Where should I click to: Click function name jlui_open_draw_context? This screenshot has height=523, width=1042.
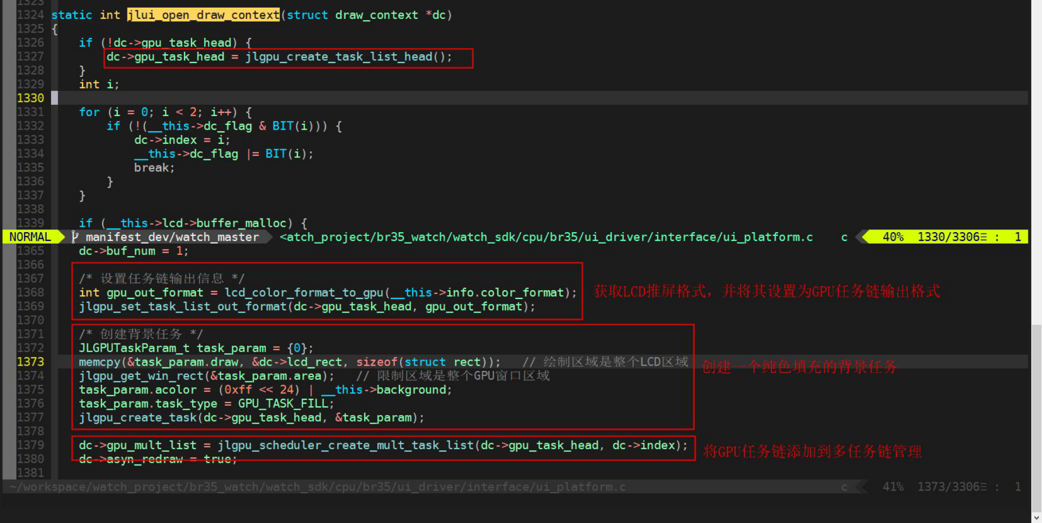(204, 15)
